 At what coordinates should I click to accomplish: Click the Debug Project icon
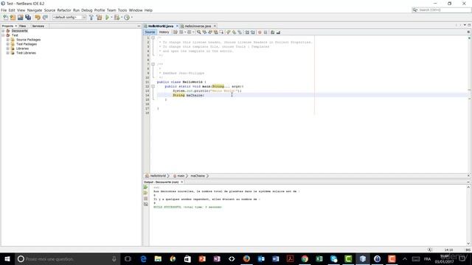[x=117, y=18]
